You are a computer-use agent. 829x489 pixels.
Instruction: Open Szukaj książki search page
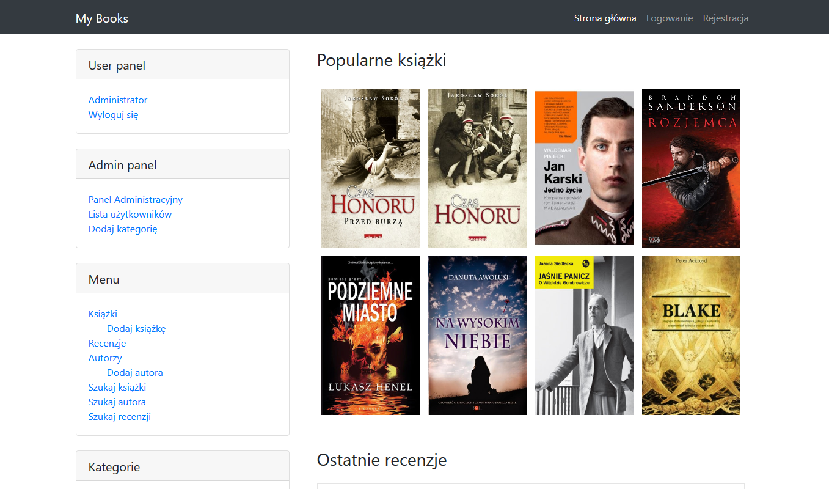(117, 387)
